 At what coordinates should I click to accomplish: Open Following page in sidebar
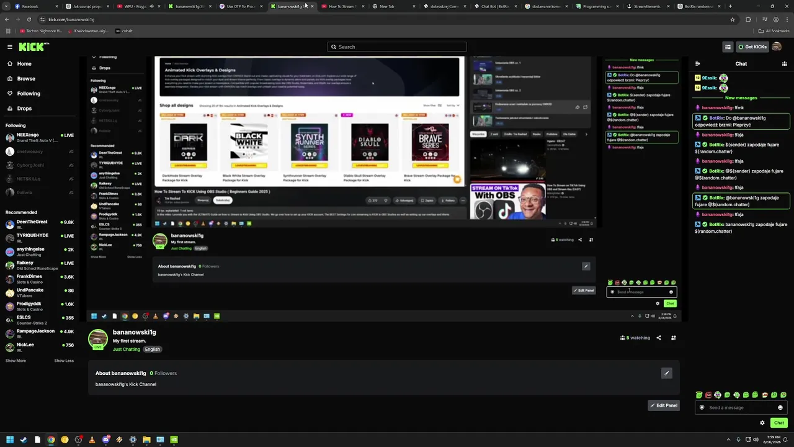click(x=29, y=94)
